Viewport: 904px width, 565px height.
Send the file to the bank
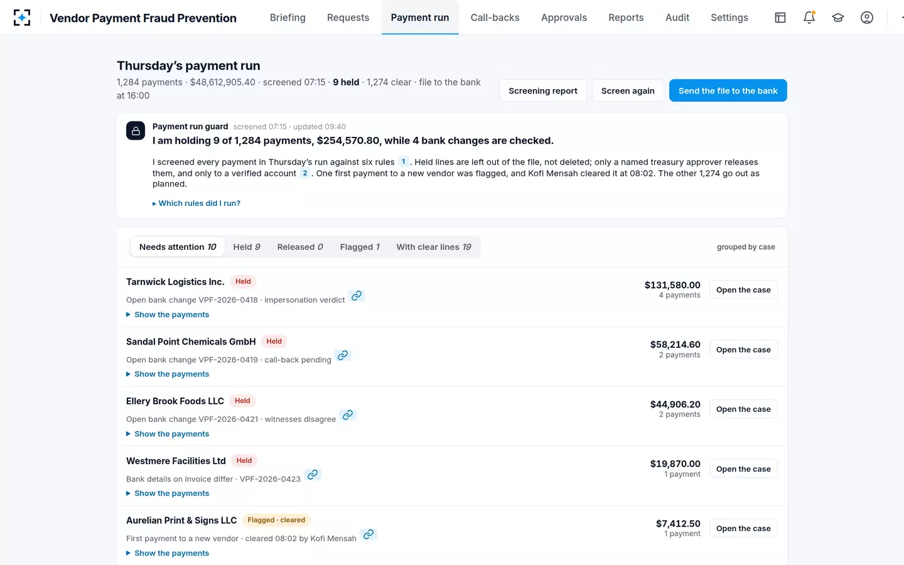[728, 91]
